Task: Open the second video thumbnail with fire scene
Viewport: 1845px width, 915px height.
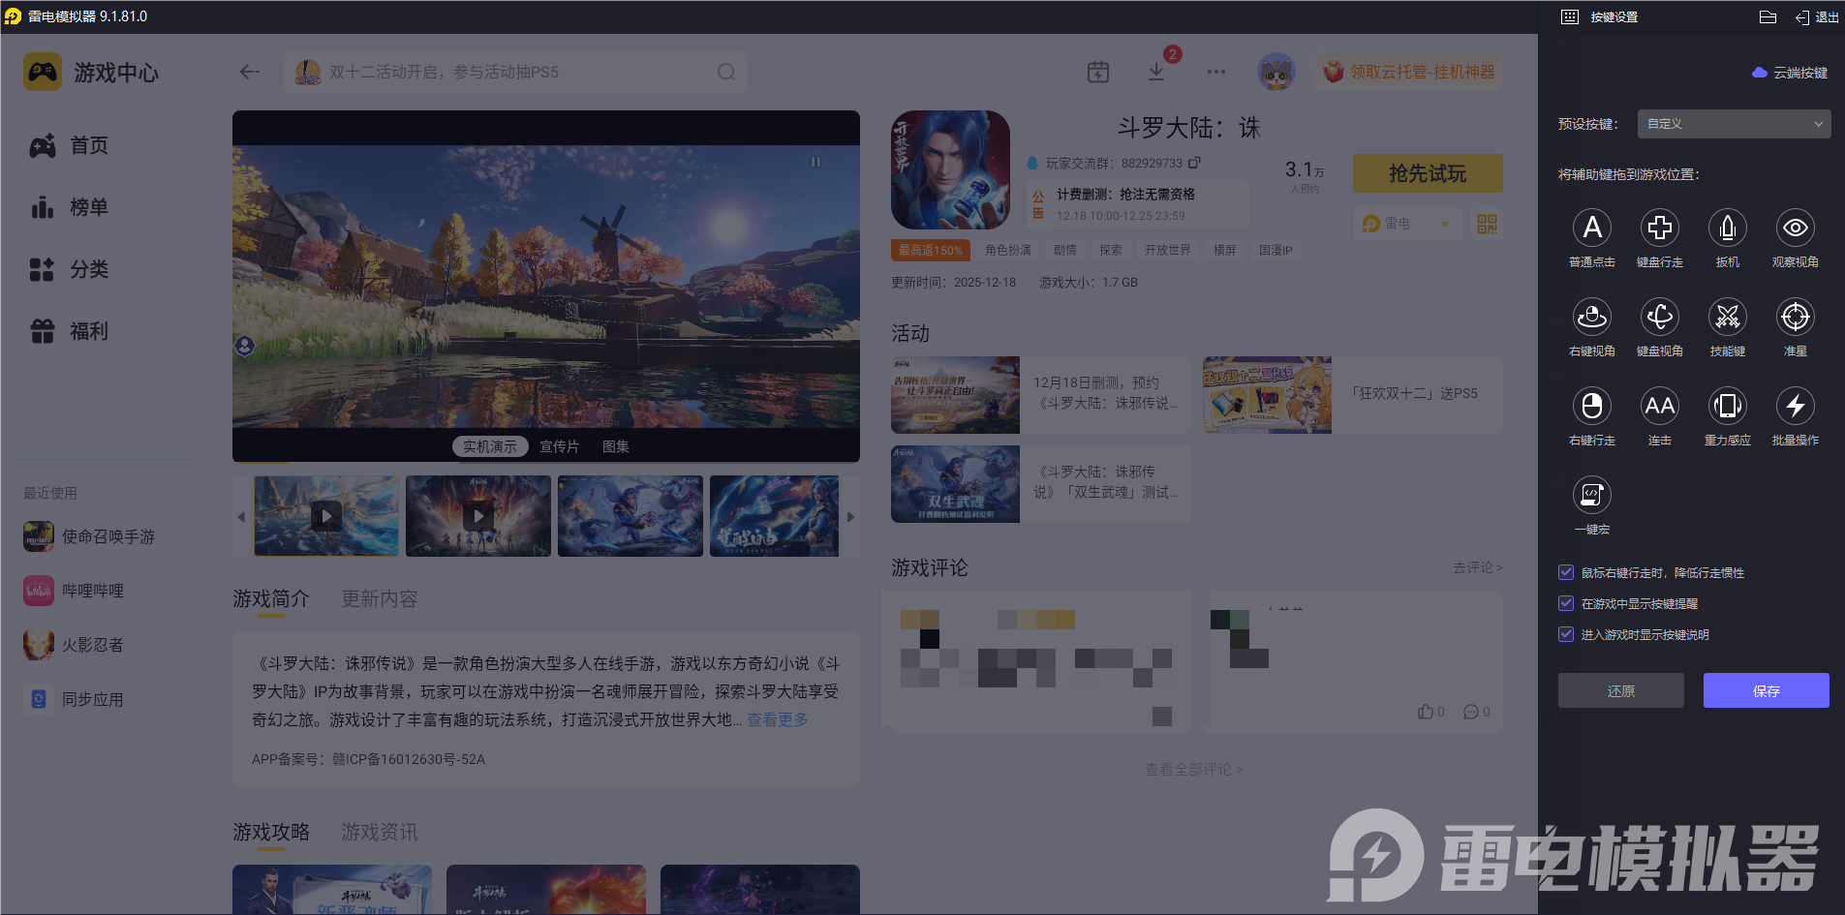Action: tap(478, 516)
